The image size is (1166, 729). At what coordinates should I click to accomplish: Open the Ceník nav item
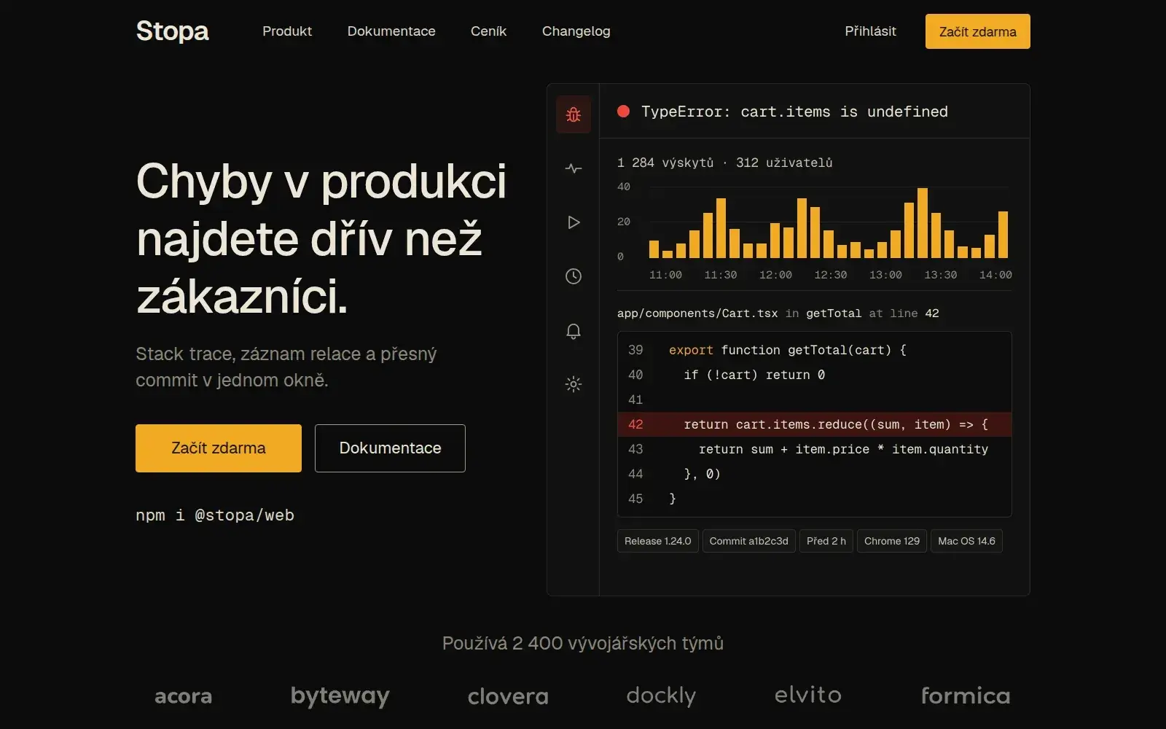pyautogui.click(x=488, y=31)
